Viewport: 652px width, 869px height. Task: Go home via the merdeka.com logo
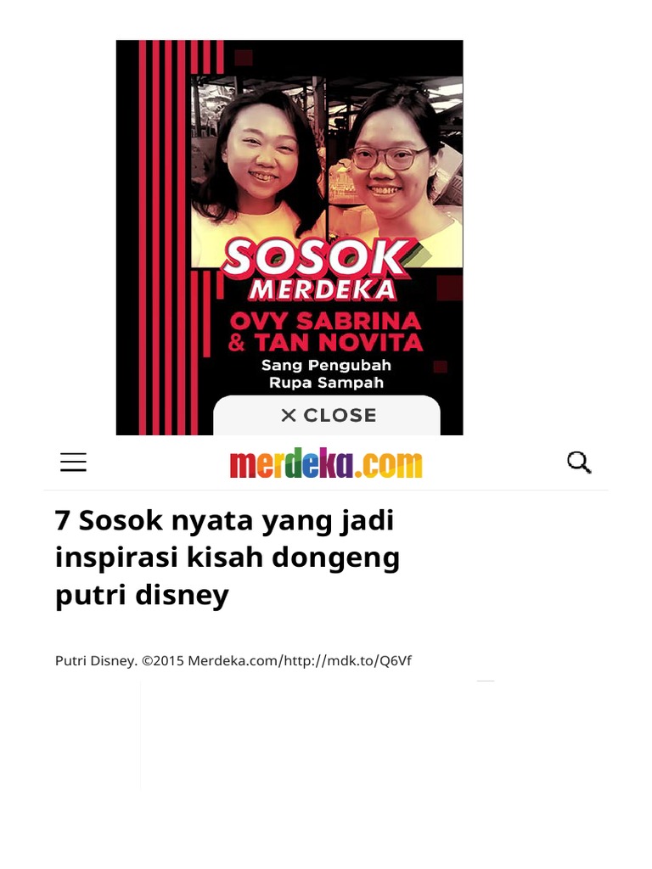[x=326, y=463]
